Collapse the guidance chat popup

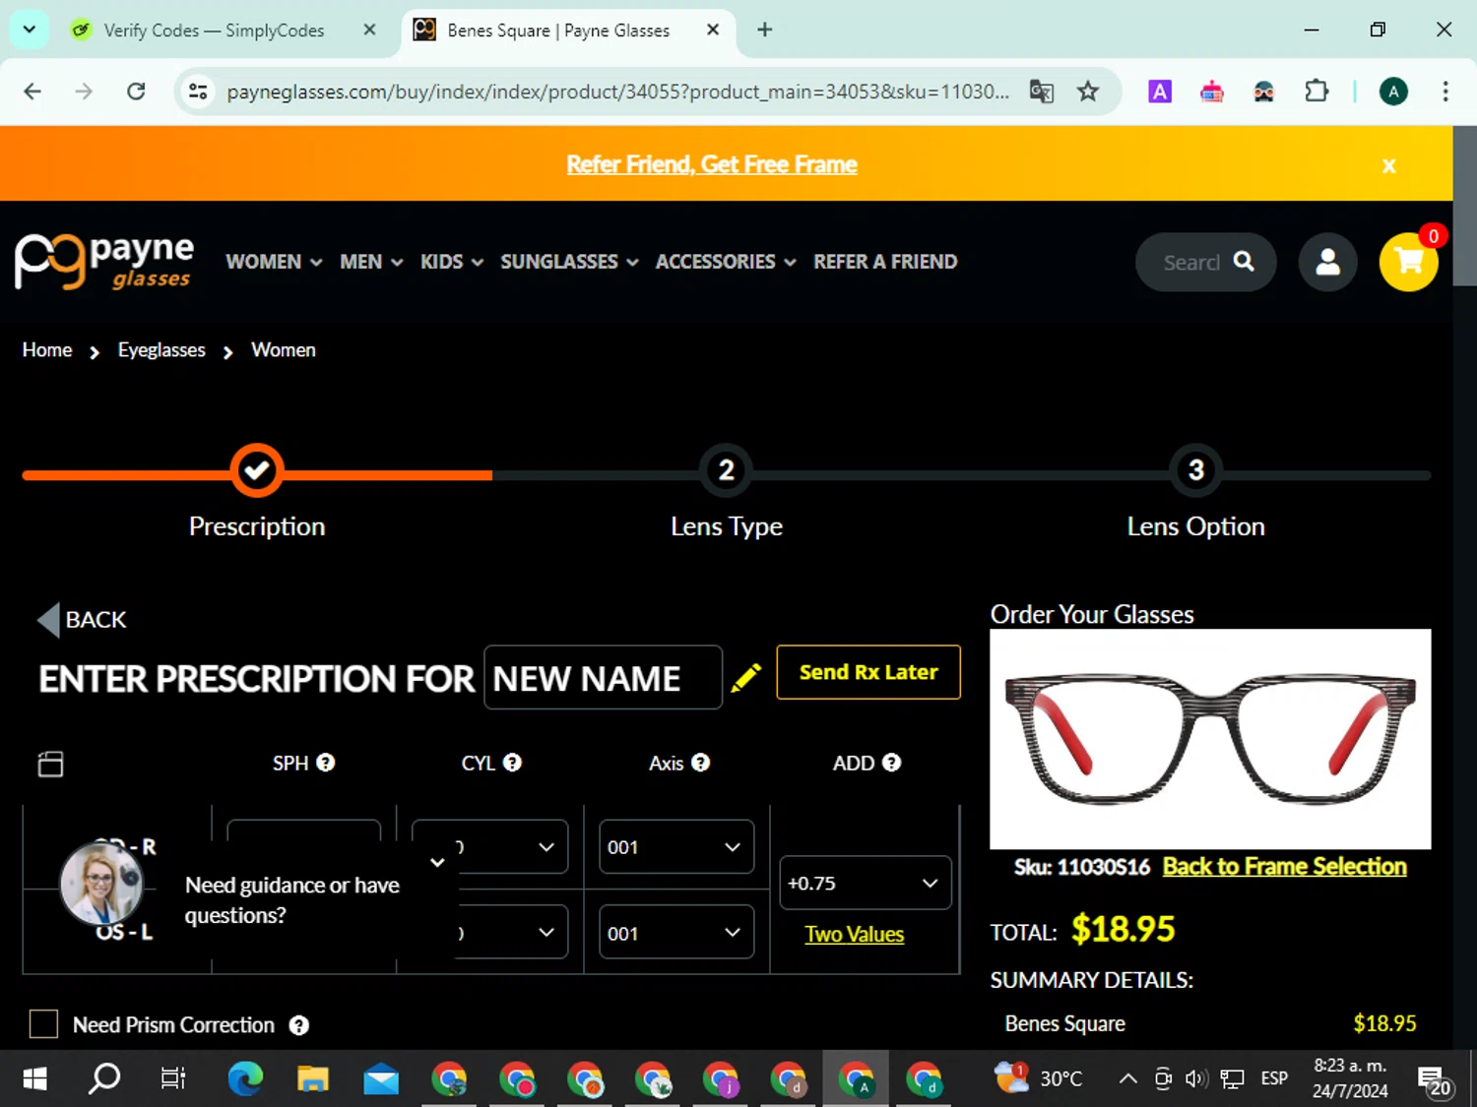437,862
